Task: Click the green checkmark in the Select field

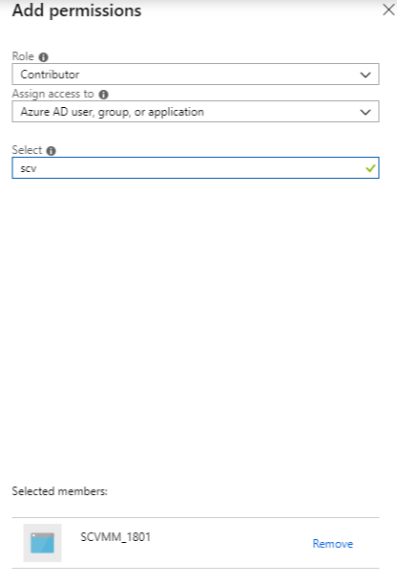Action: pos(370,168)
